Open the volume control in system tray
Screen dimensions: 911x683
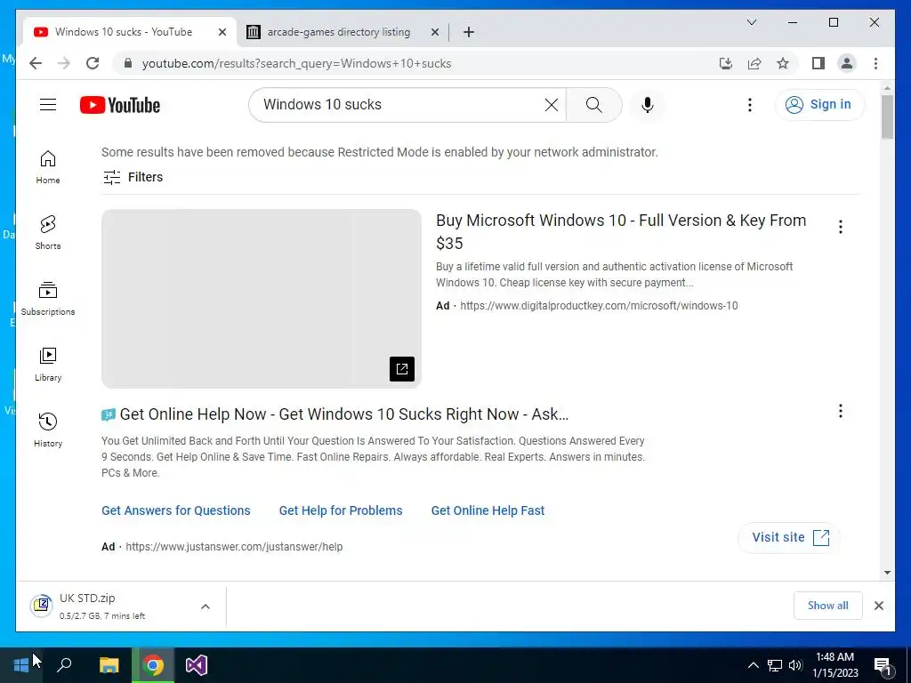795,665
